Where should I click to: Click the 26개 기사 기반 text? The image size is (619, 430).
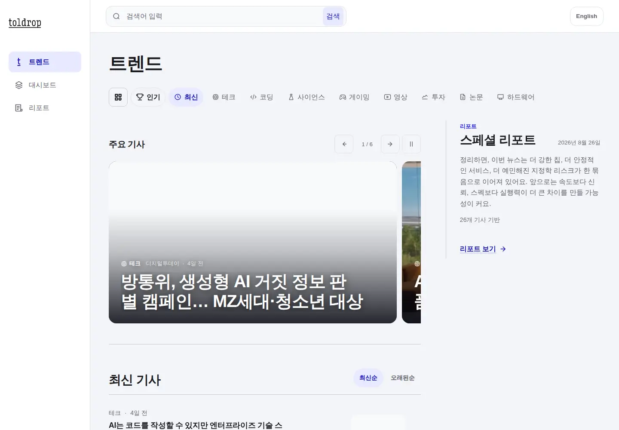click(x=480, y=220)
